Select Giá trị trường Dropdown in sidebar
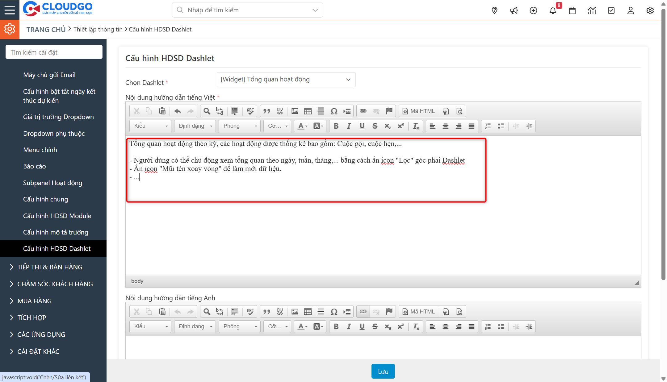The width and height of the screenshot is (667, 382). click(x=58, y=117)
